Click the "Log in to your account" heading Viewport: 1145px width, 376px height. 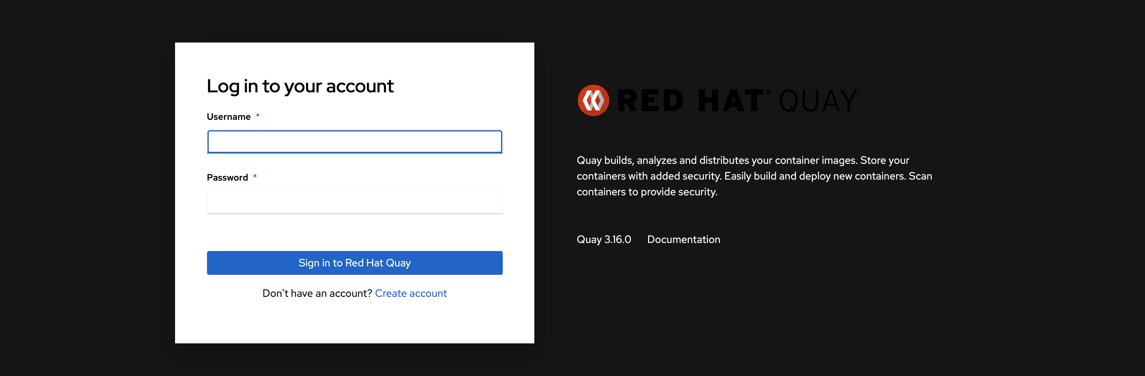pos(300,86)
